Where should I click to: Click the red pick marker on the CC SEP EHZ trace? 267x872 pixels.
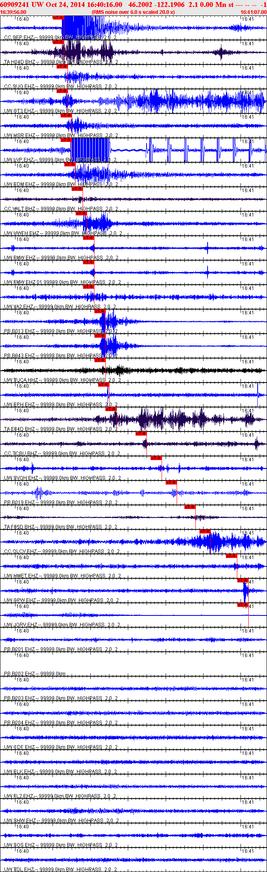click(58, 18)
